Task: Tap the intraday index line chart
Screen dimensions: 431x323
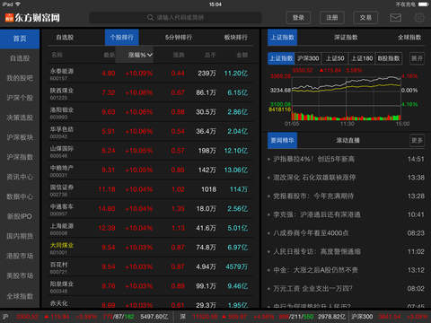Action: 347,92
